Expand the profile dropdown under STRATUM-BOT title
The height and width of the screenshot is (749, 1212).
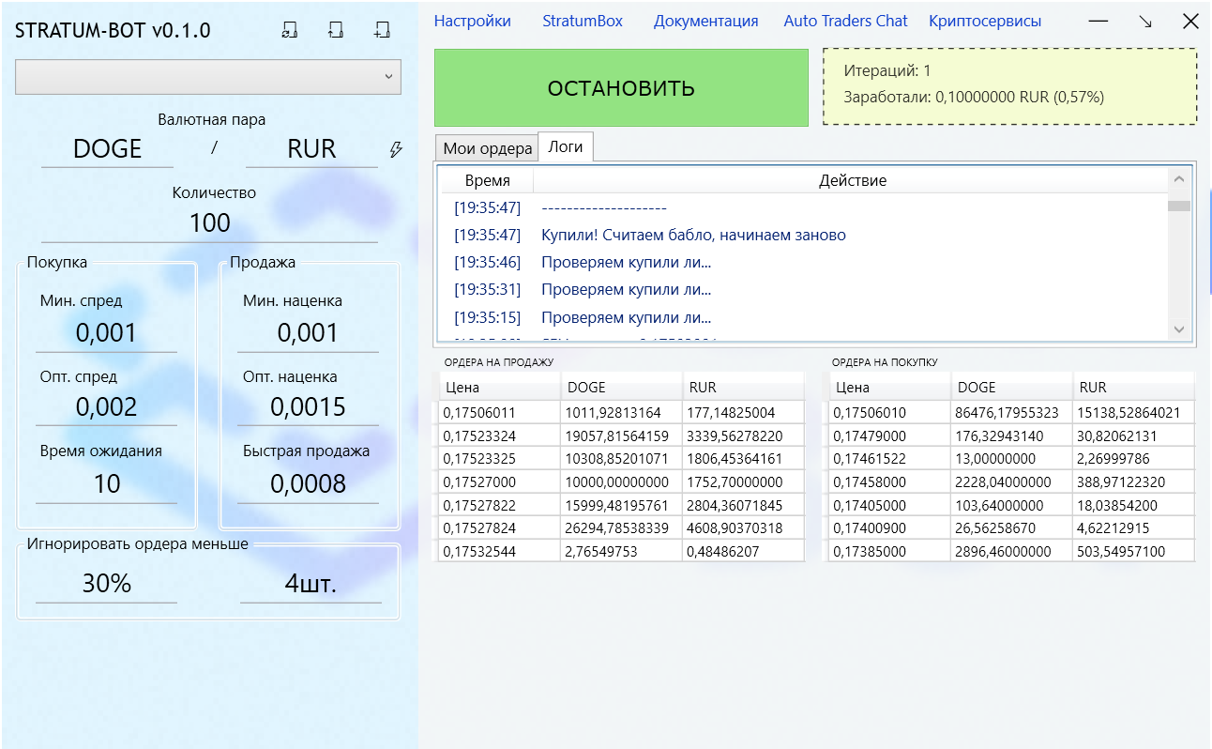pyautogui.click(x=208, y=77)
